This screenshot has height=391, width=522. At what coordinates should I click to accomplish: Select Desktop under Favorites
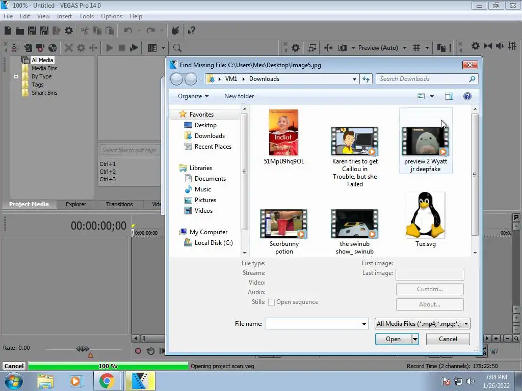tap(205, 125)
